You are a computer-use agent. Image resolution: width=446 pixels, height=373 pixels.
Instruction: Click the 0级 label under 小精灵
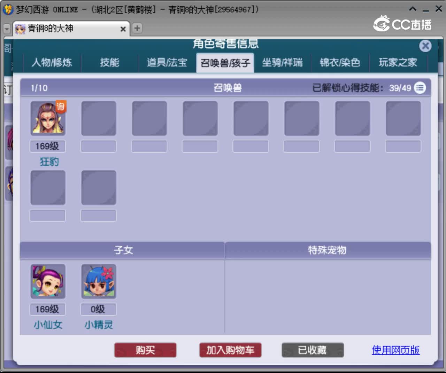[98, 309]
